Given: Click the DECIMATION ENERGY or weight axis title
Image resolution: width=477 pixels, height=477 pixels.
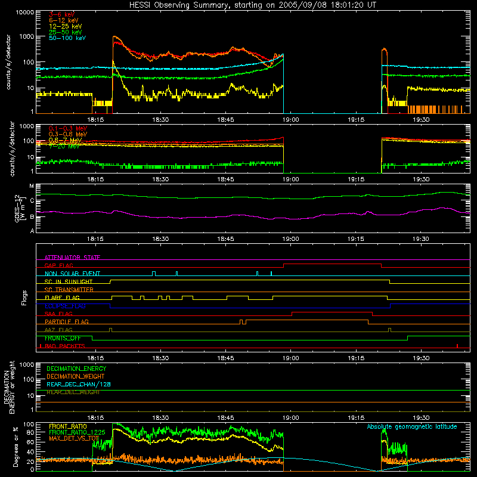Looking at the screenshot, I should (10, 387).
